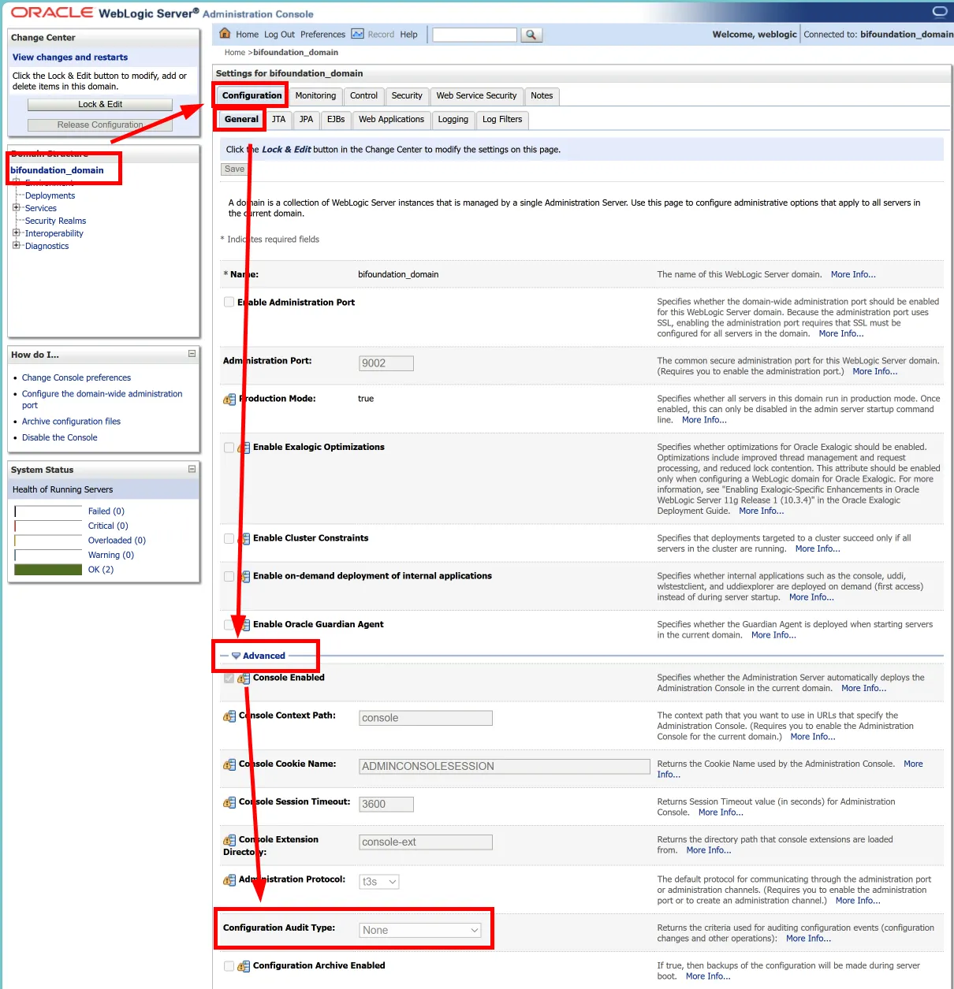Click the Log Out link
The height and width of the screenshot is (989, 954).
pos(279,35)
